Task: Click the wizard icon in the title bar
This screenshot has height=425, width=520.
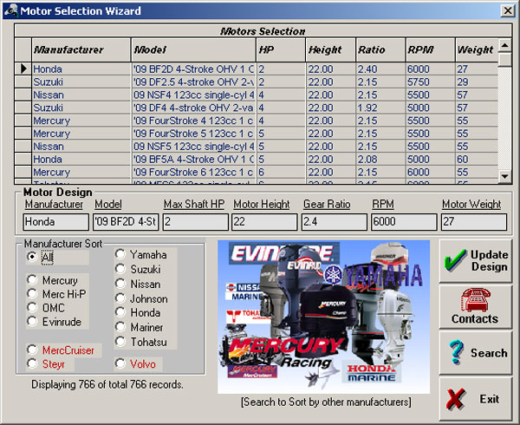Action: tap(10, 10)
